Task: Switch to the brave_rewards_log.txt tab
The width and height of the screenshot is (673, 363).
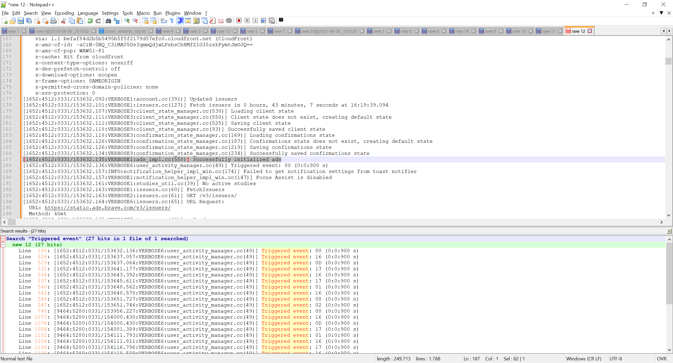Action: pyautogui.click(x=124, y=31)
